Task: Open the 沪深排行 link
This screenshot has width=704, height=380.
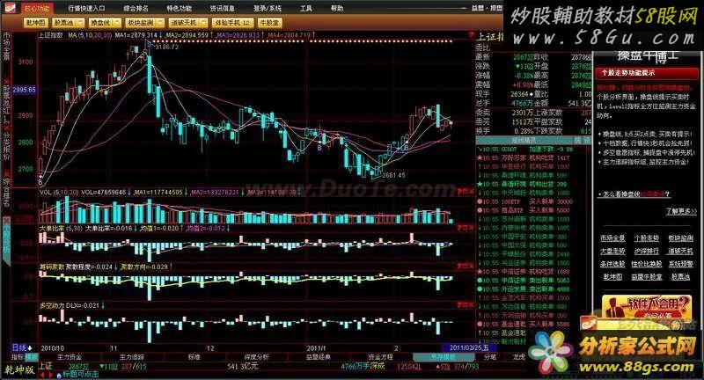Action: [x=646, y=252]
